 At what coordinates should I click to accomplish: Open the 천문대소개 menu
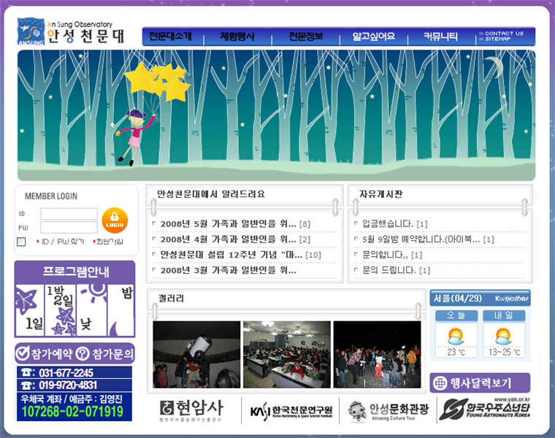coord(170,36)
